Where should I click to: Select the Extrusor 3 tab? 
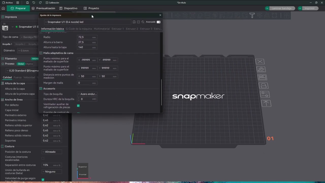click(x=146, y=29)
